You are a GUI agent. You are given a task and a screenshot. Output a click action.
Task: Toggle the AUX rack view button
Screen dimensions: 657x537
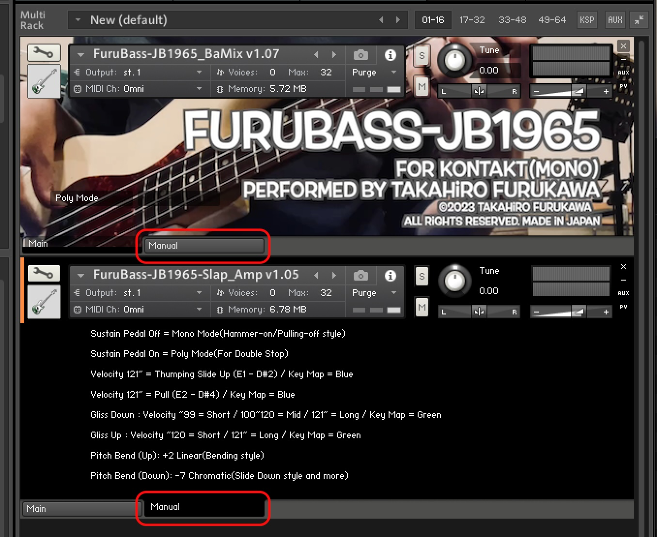point(615,20)
